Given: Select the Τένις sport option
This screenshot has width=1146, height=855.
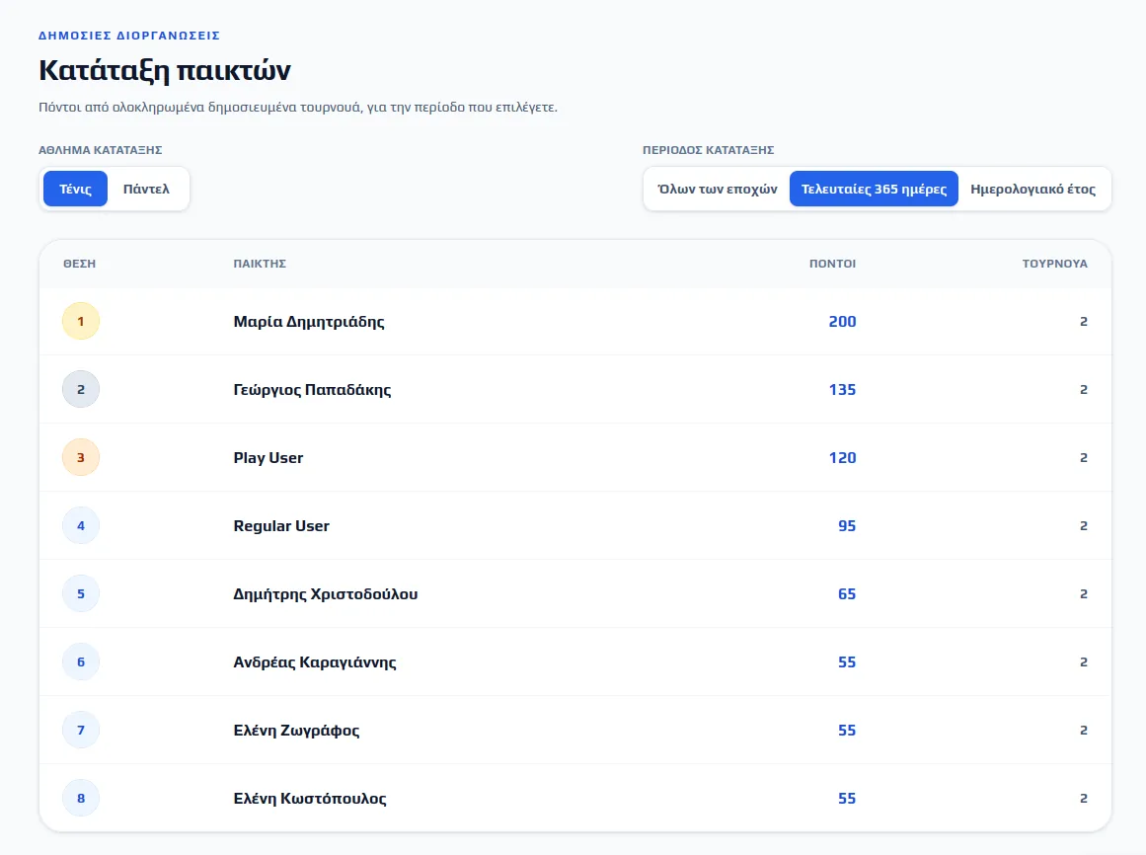Looking at the screenshot, I should (75, 189).
